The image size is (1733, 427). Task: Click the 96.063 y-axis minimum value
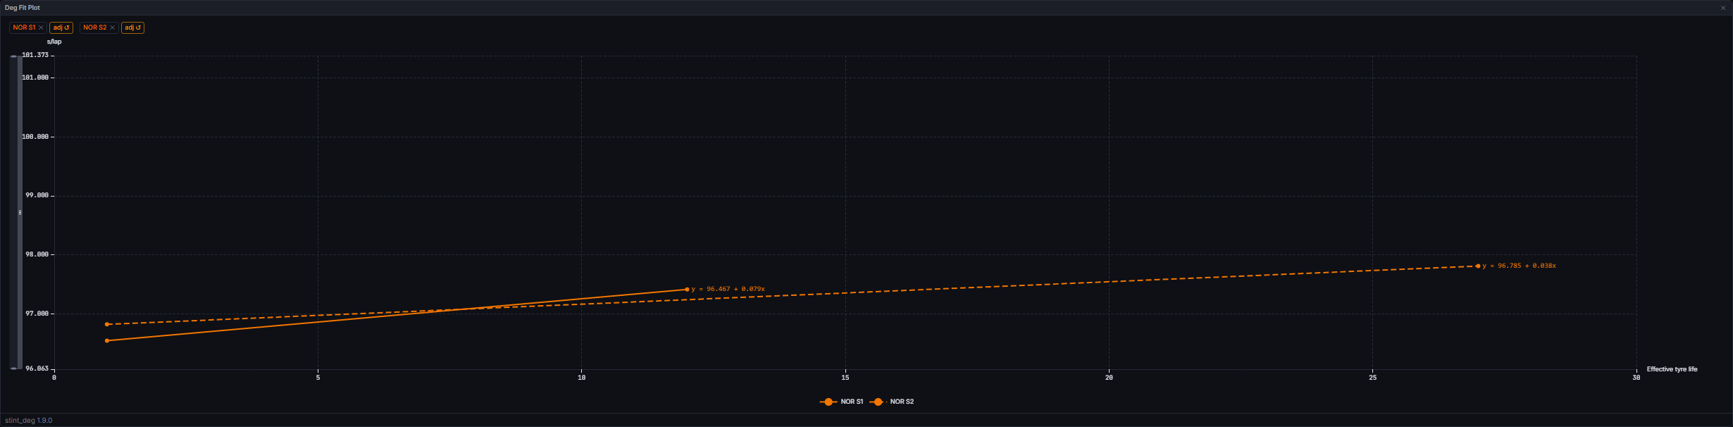point(37,369)
